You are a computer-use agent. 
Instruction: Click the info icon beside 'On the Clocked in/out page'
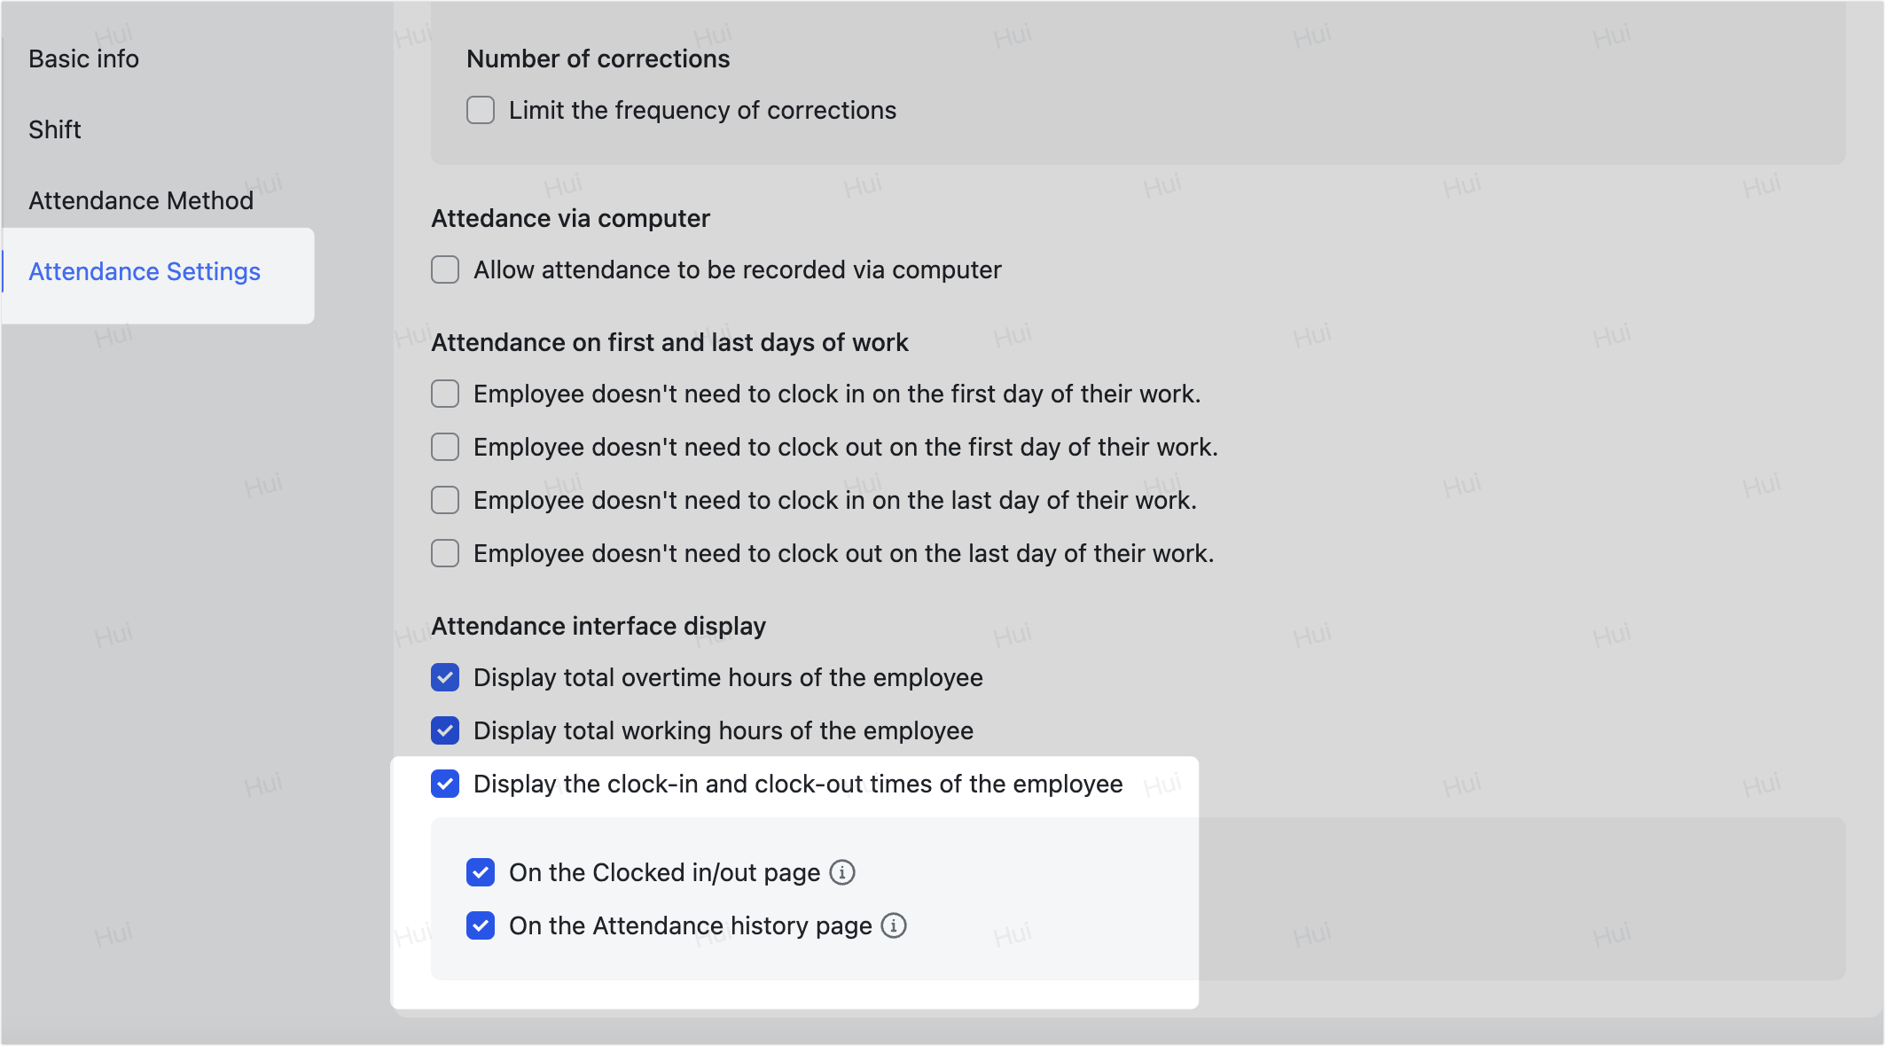pyautogui.click(x=842, y=872)
